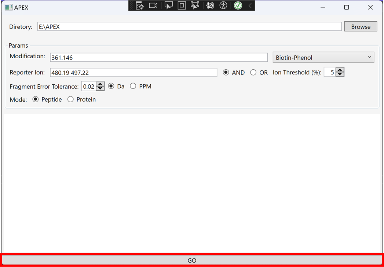The height and width of the screenshot is (267, 384).
Task: Increase Ion Threshold with the up arrow
Action: click(340, 70)
